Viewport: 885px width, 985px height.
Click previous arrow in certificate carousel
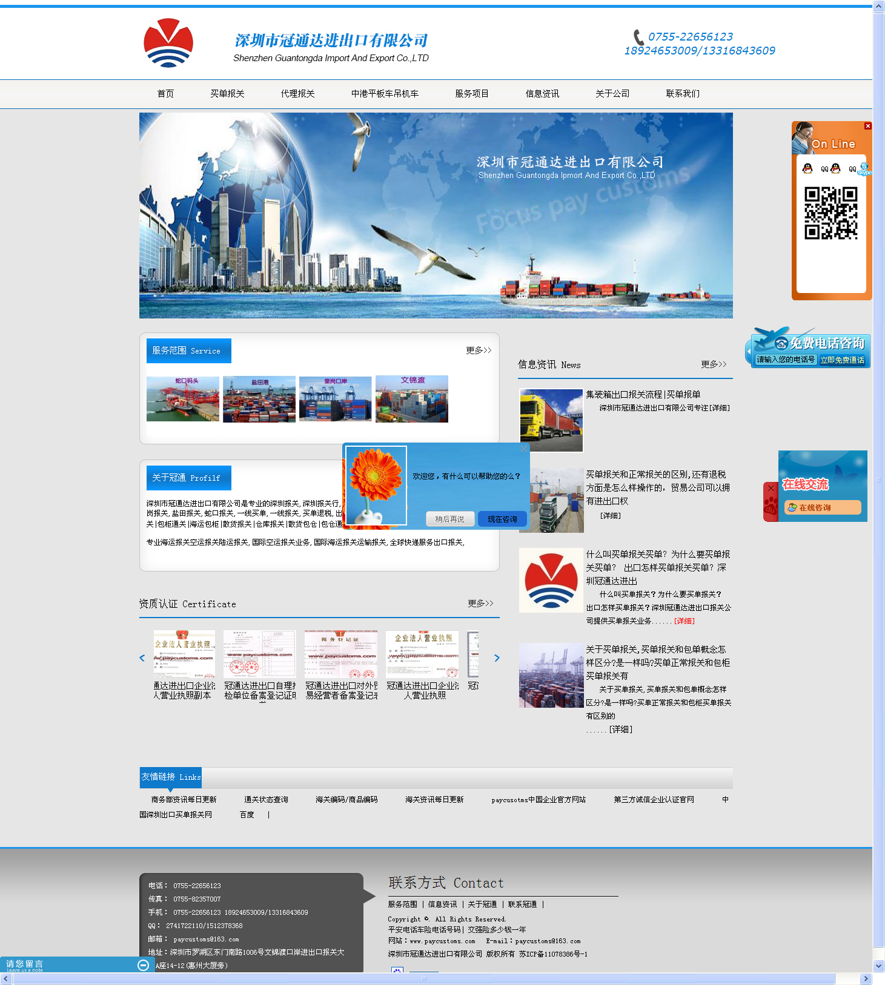coord(142,658)
